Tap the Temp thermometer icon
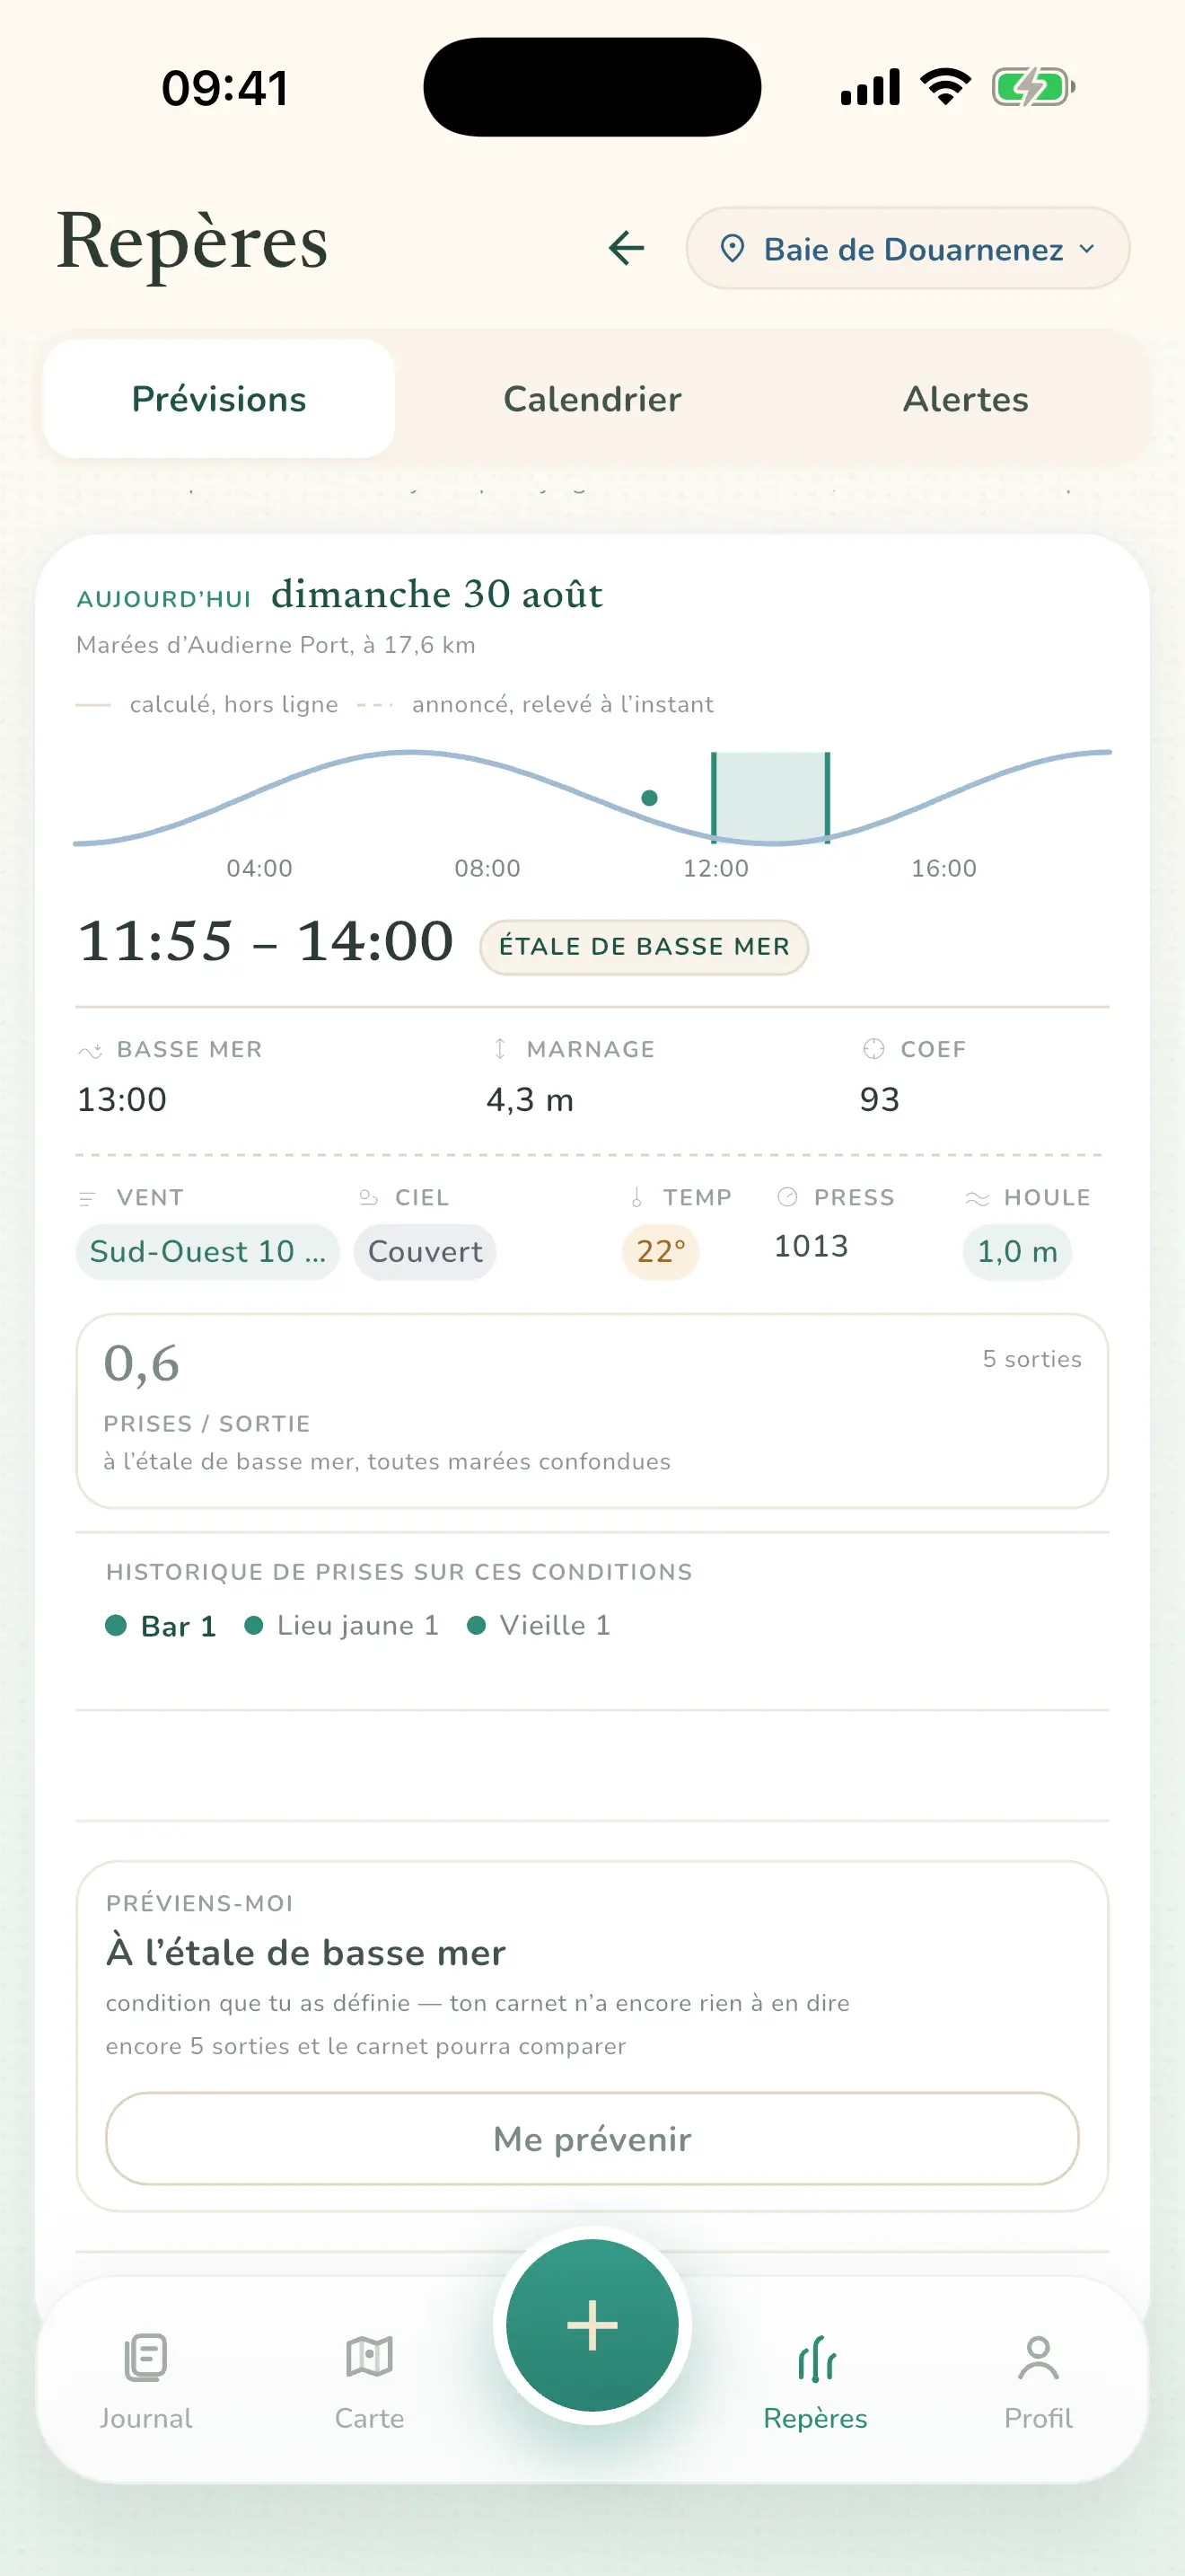The height and width of the screenshot is (2576, 1185). click(636, 1197)
